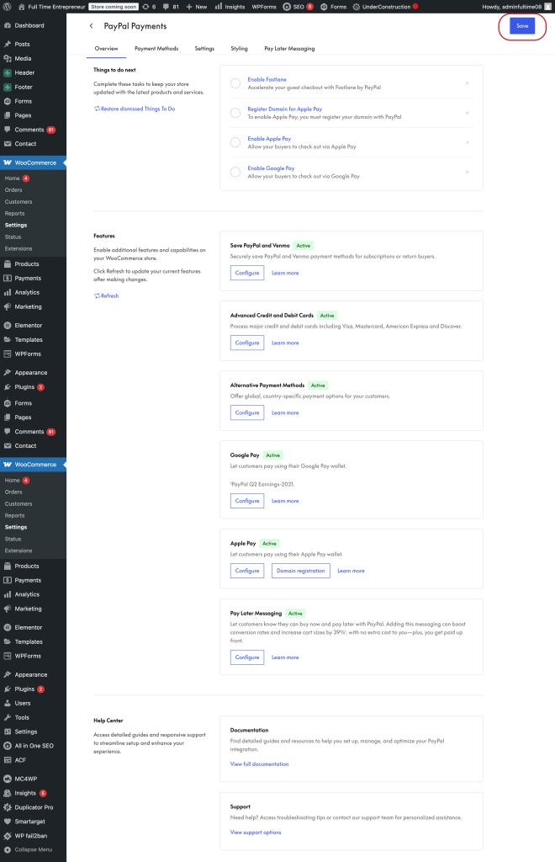555x862 pixels.
Task: Open sidebar Insights item with badge 5
Action: (24, 793)
